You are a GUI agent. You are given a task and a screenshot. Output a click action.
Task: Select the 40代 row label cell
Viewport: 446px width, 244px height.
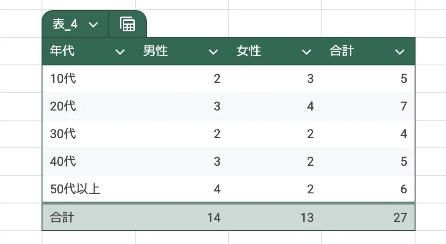tap(89, 161)
